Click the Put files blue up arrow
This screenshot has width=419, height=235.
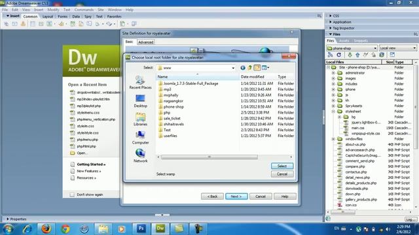click(357, 55)
